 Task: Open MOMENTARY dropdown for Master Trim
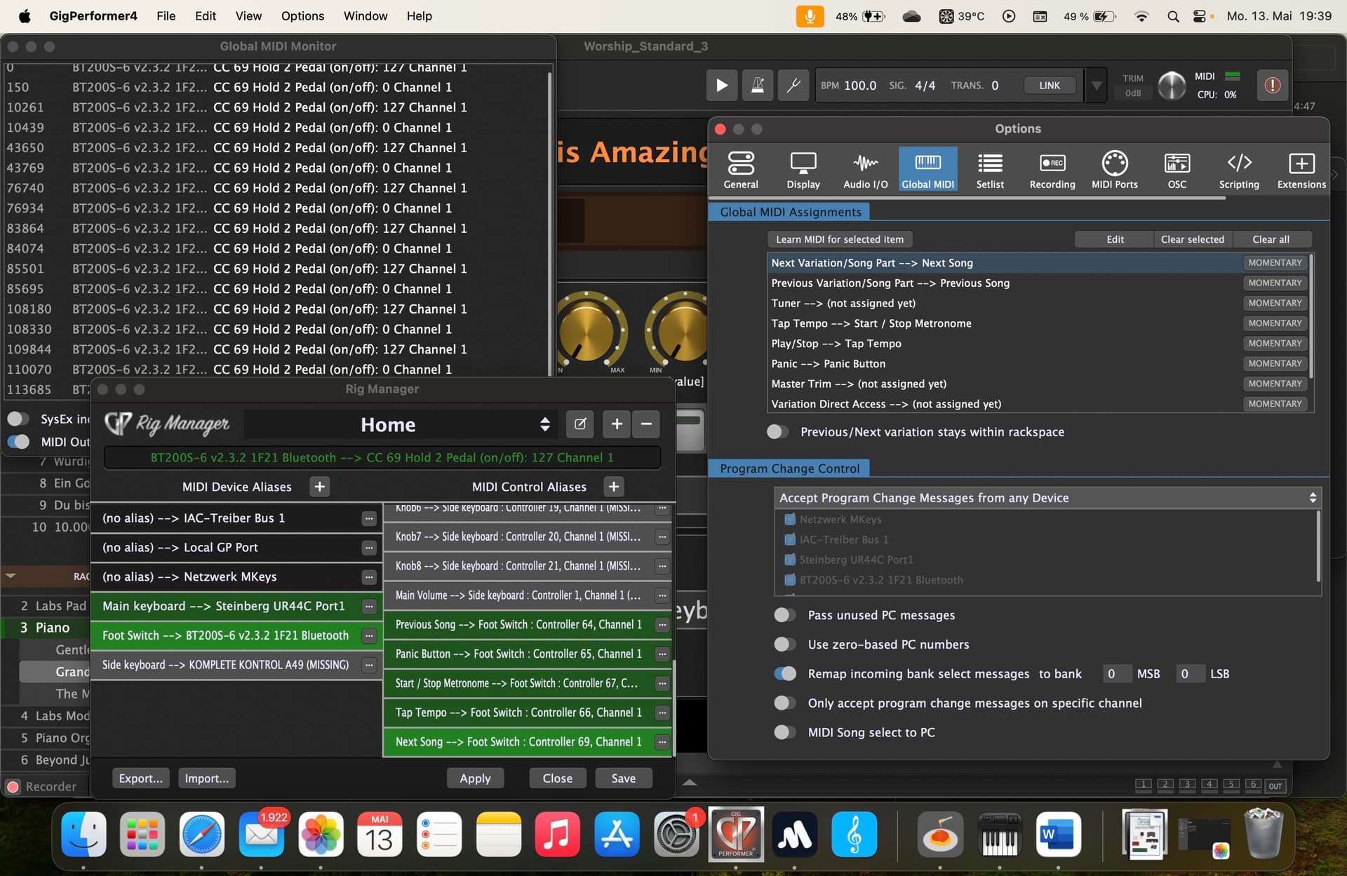pyautogui.click(x=1275, y=384)
